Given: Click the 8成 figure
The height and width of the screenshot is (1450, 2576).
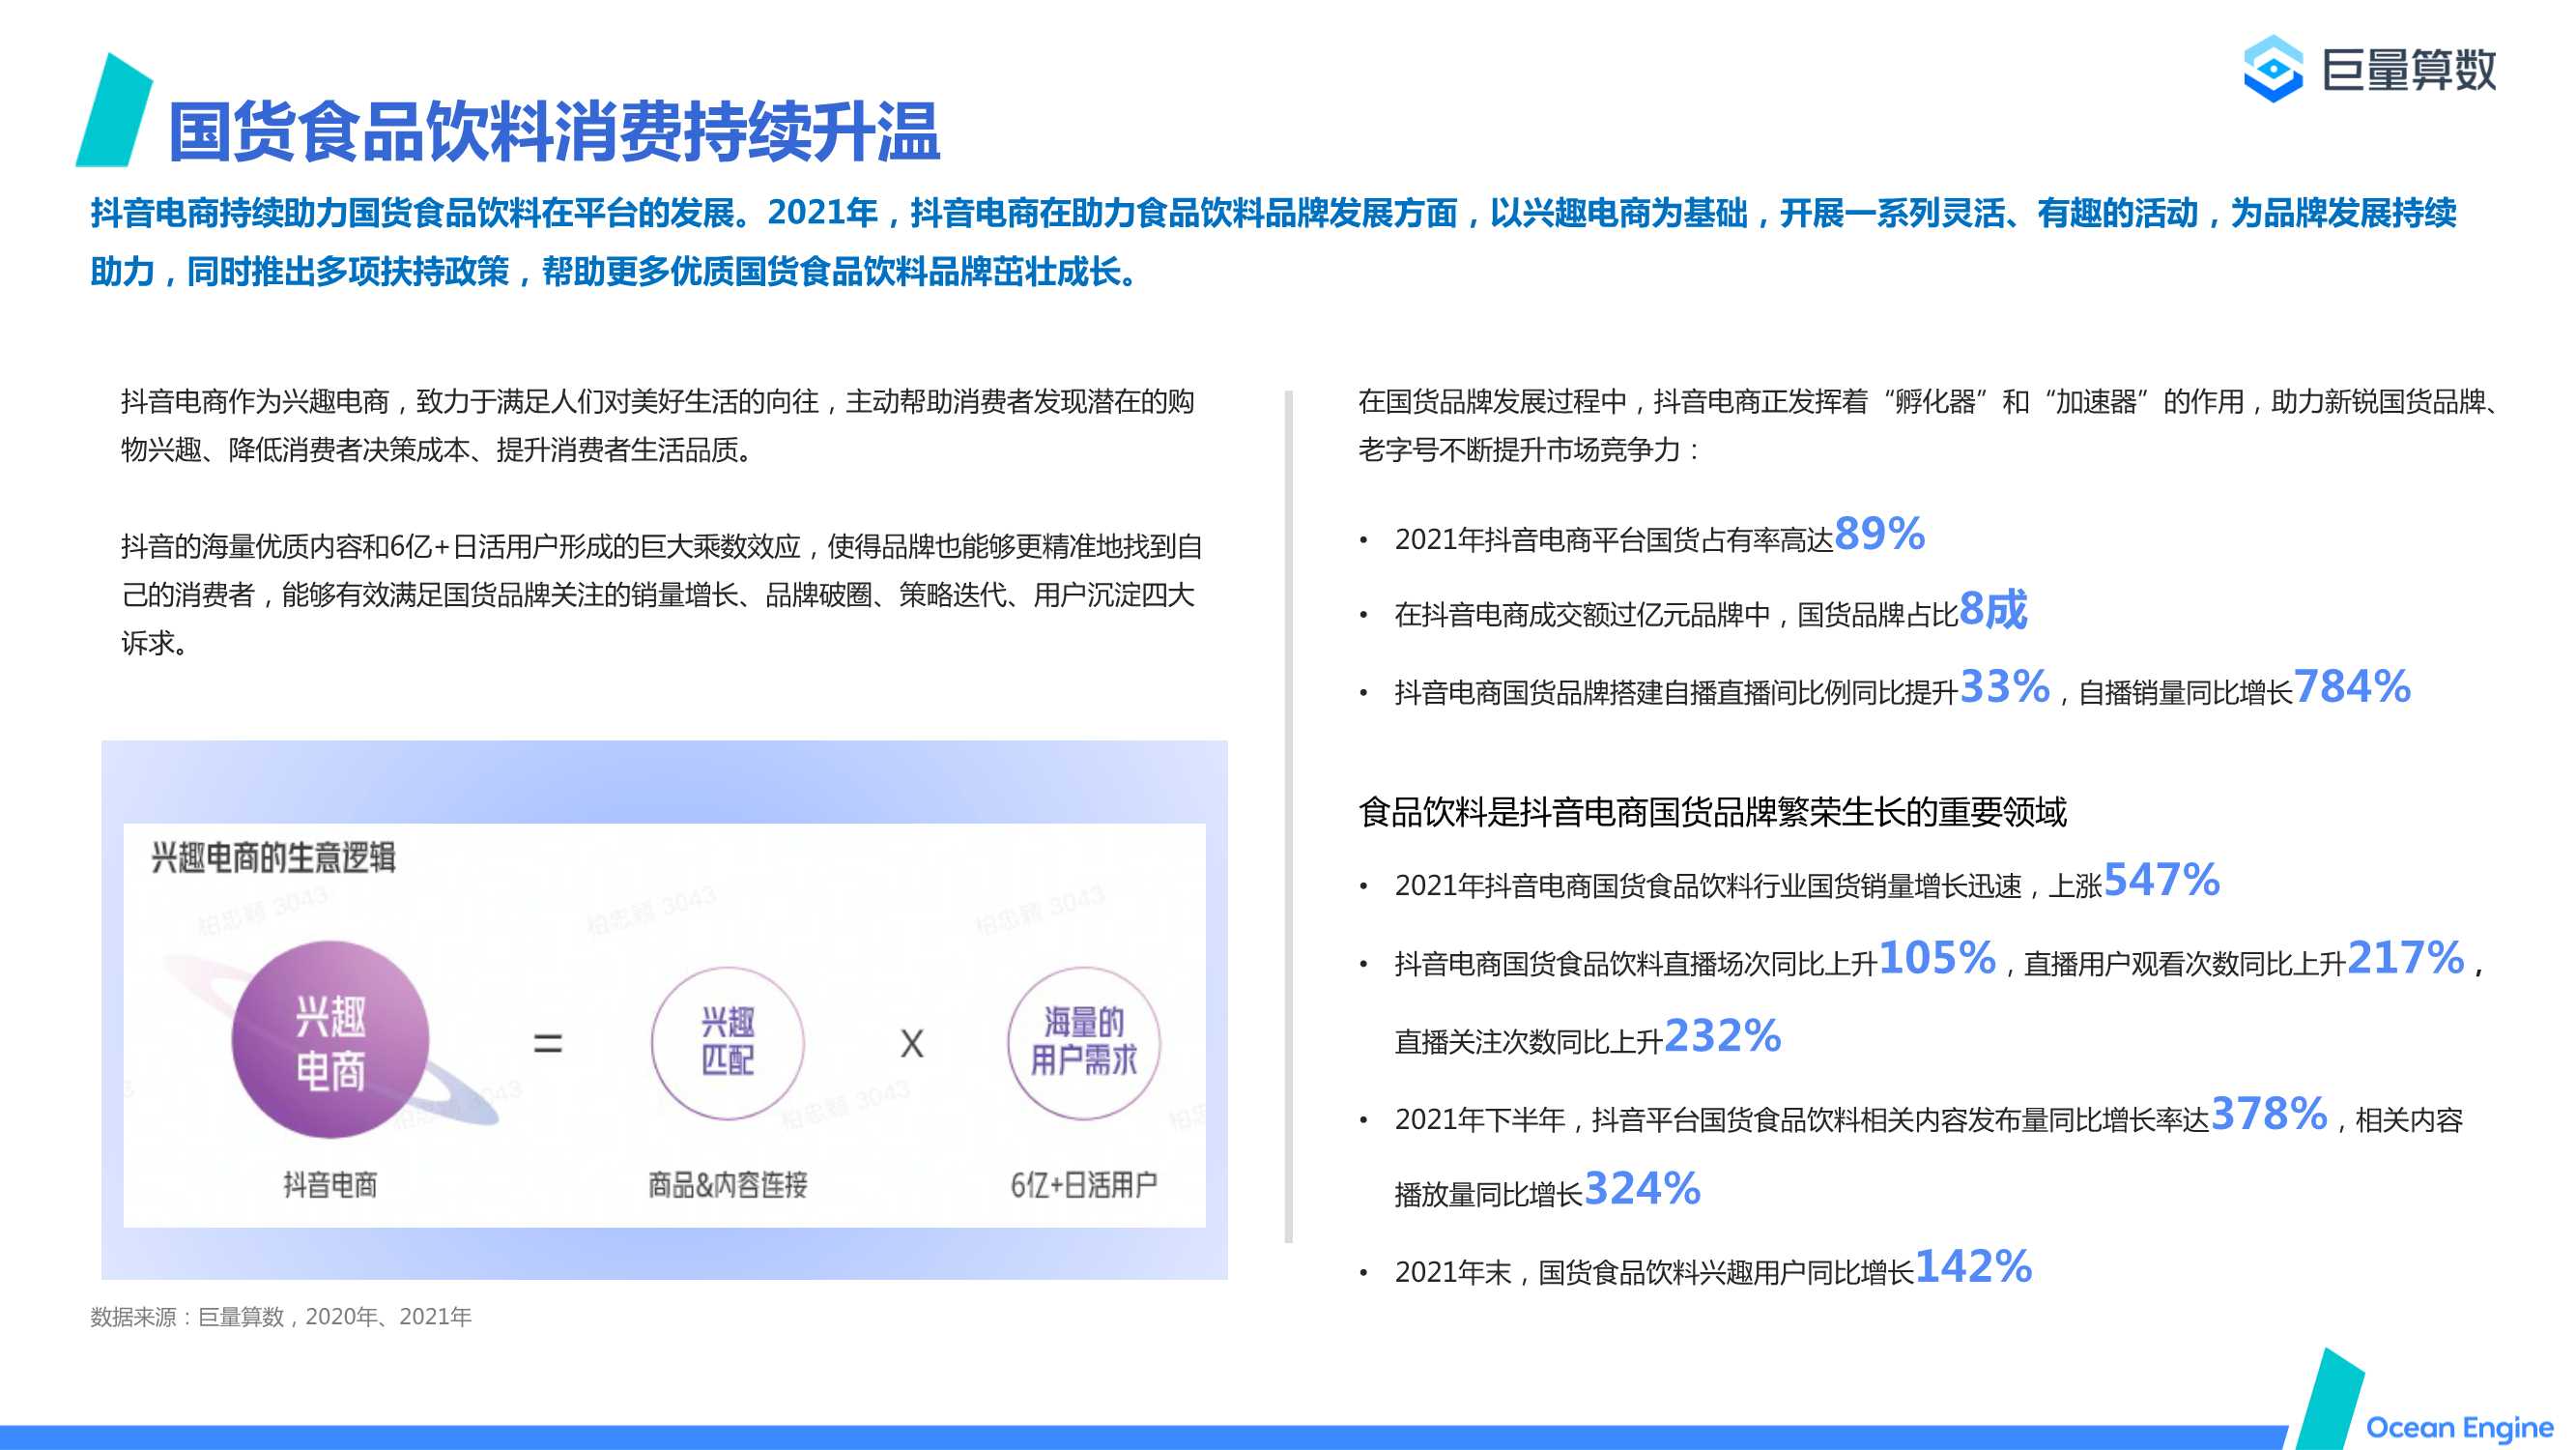Looking at the screenshot, I should [x=1992, y=609].
